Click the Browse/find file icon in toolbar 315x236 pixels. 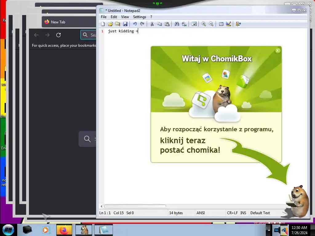tap(118, 24)
